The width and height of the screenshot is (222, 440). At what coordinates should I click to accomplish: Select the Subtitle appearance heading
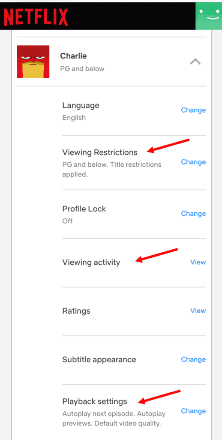tap(99, 360)
